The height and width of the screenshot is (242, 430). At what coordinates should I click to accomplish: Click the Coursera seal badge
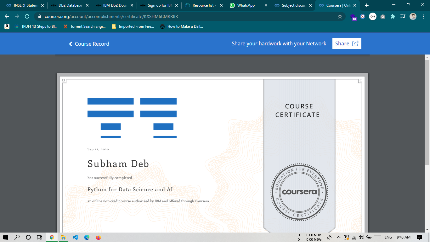(x=299, y=192)
